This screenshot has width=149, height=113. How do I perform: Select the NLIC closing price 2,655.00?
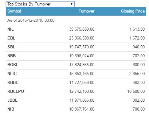point(137,74)
